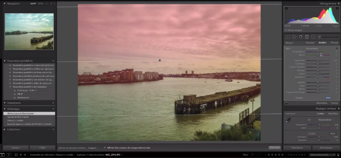Viewport: 341px width, 158px height.
Task: Expand the Collections panel
Action: coord(4,129)
